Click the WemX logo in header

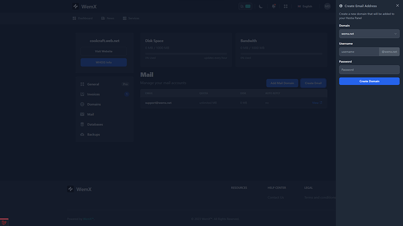pyautogui.click(x=85, y=6)
